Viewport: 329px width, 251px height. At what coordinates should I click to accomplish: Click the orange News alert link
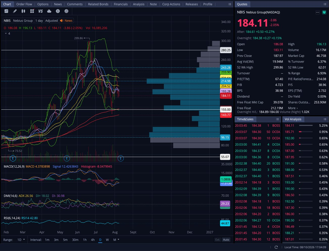pos(66,21)
